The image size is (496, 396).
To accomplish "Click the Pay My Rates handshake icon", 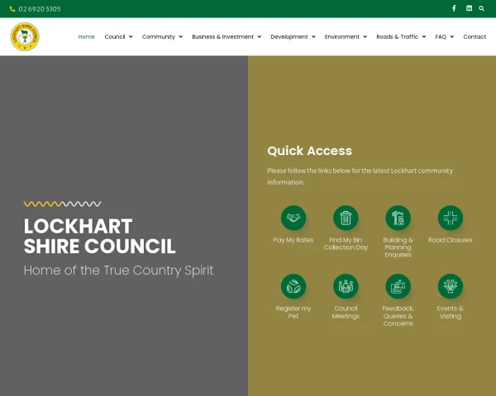I will pos(293,218).
